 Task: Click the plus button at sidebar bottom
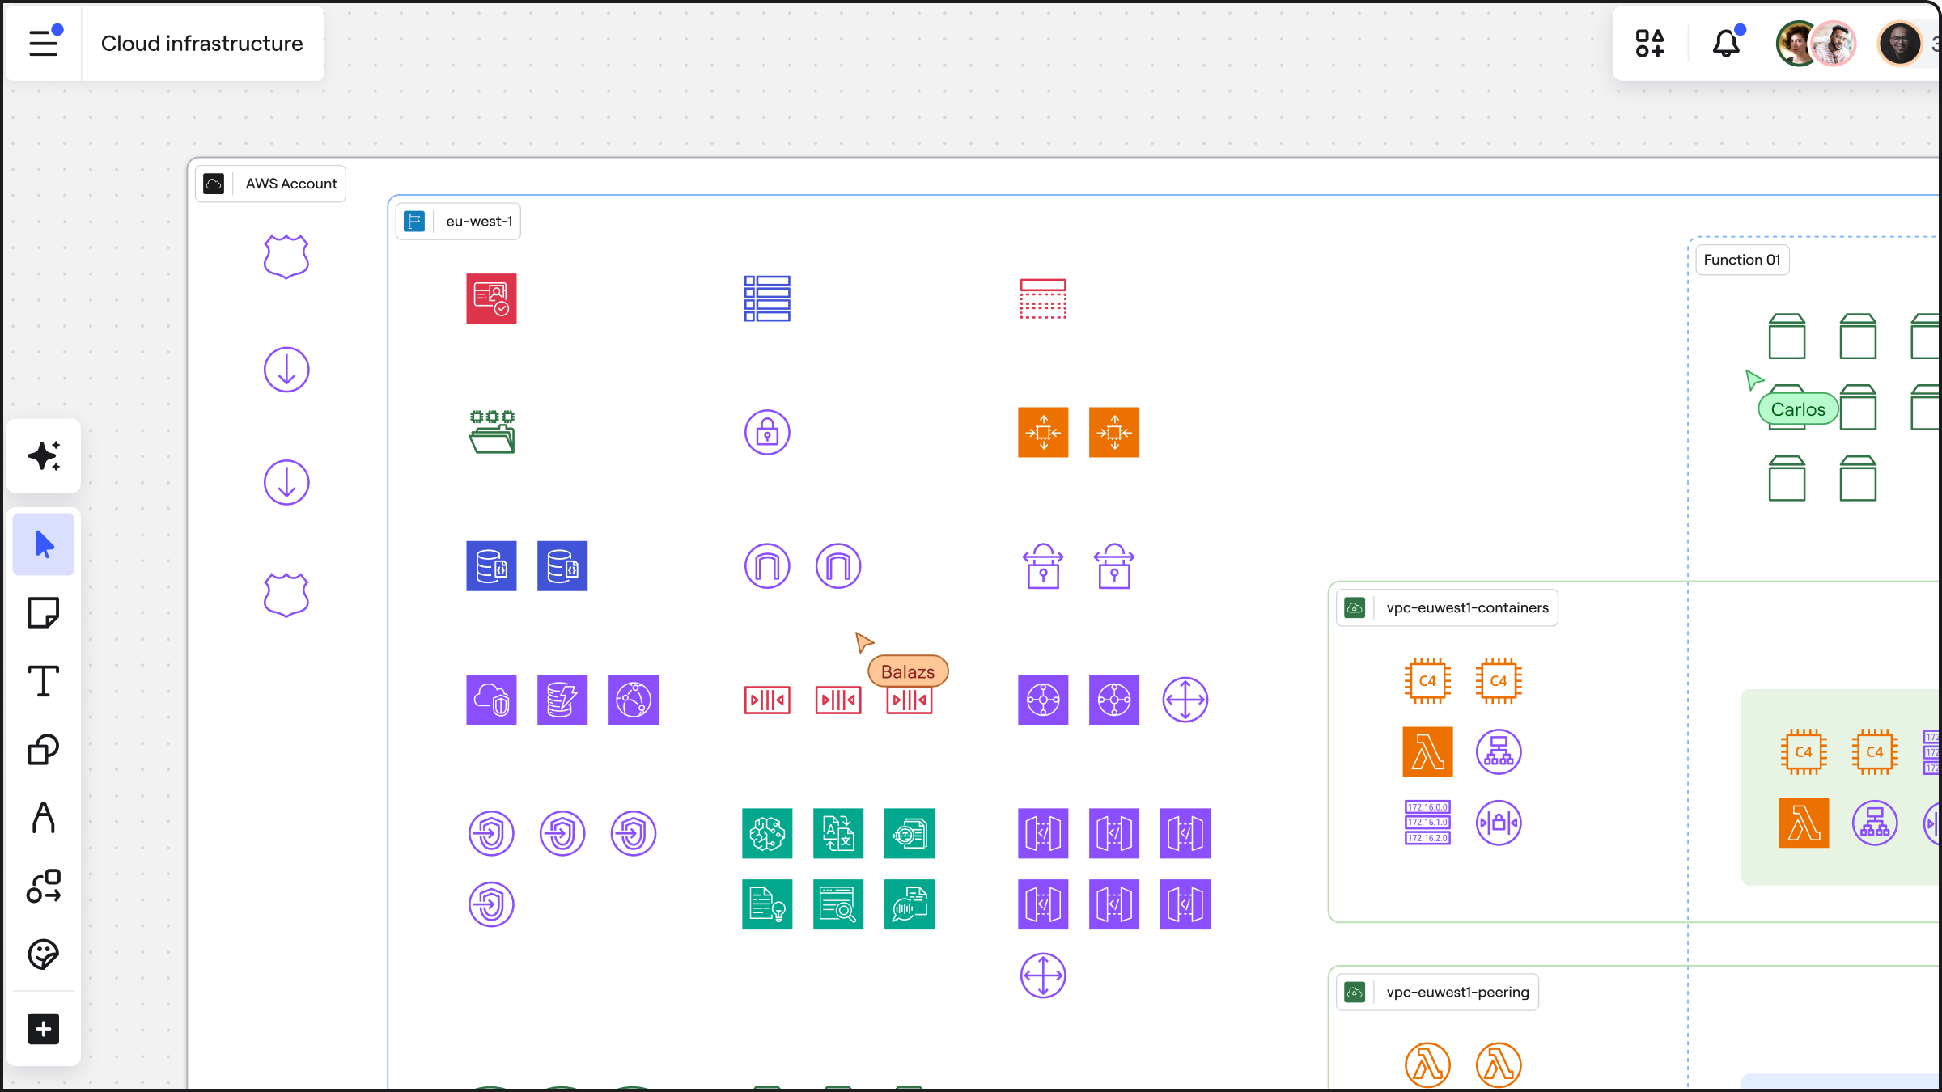pos(43,1029)
